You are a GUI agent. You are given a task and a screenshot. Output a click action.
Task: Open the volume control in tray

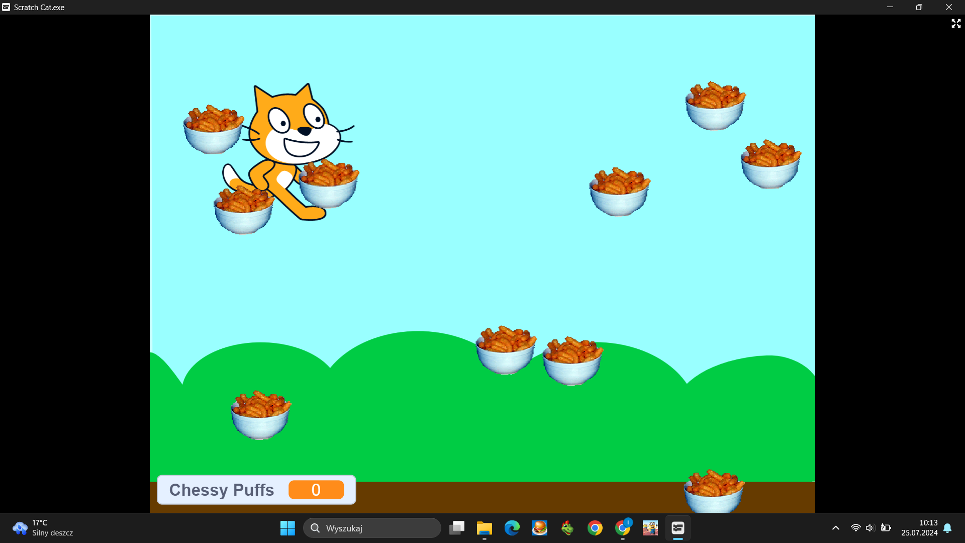(871, 528)
